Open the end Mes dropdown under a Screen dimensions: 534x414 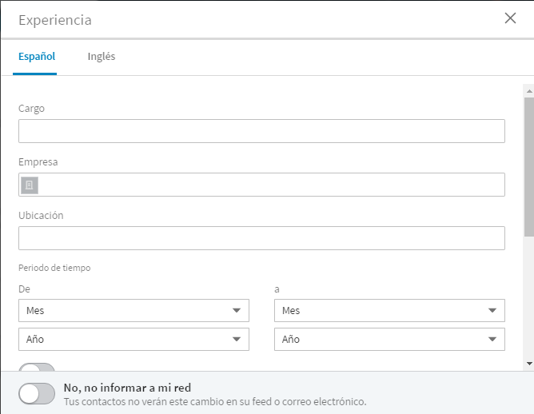[389, 310]
